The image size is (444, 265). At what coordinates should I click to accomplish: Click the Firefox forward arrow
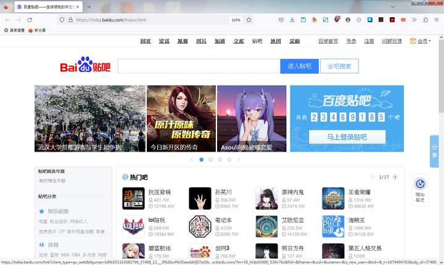(x=18, y=20)
